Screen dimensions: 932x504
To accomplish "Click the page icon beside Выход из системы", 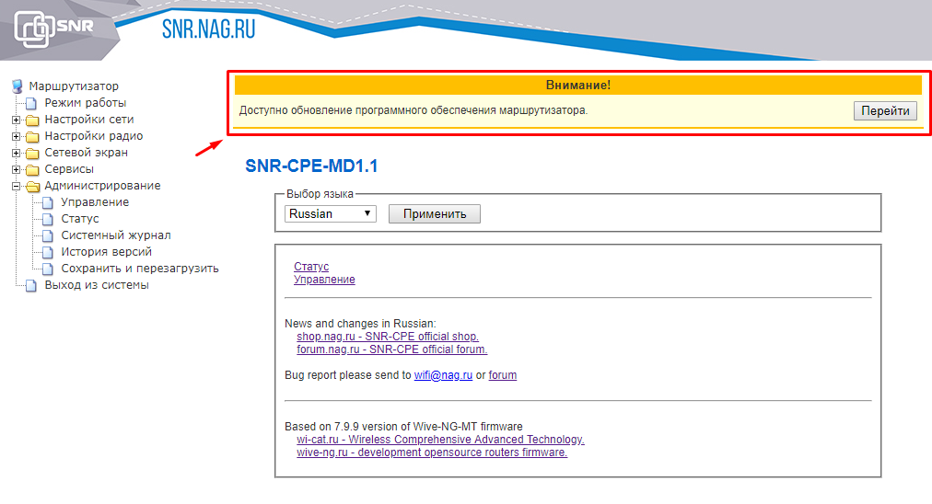I will click(x=31, y=286).
